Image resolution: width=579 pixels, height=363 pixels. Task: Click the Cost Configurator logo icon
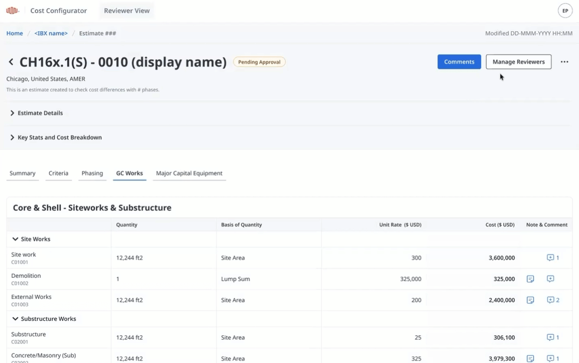[x=13, y=11]
